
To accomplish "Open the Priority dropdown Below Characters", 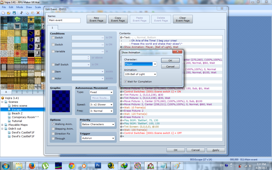I will (98, 124).
